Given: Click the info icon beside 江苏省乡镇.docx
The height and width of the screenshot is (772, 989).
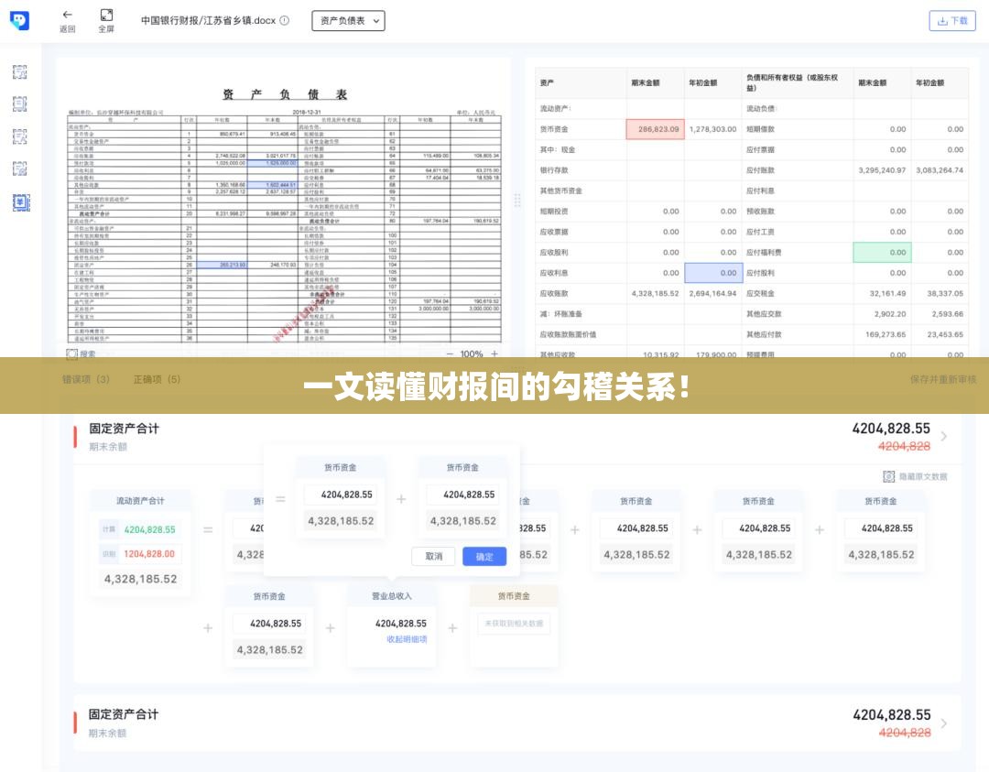Looking at the screenshot, I should [285, 20].
